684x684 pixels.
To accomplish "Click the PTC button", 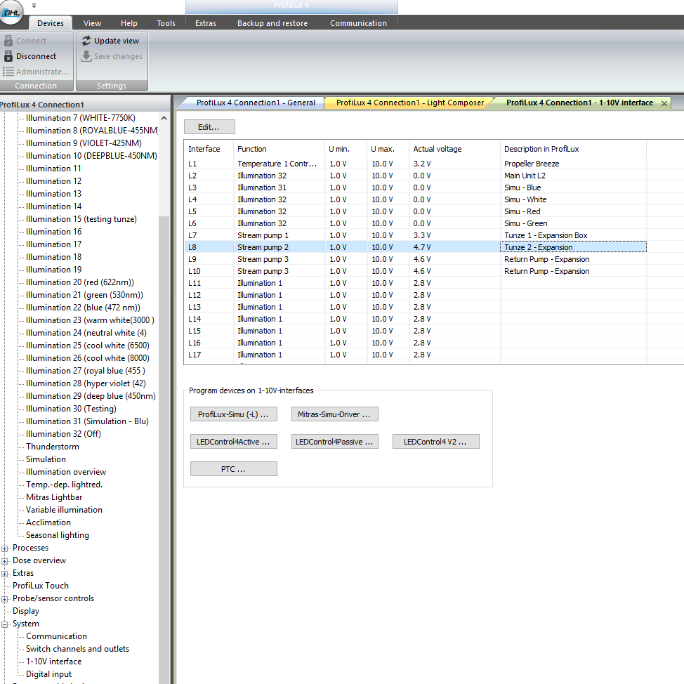I will coord(233,469).
